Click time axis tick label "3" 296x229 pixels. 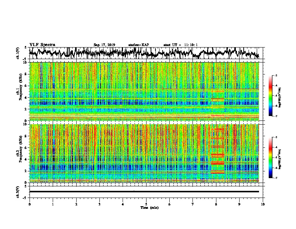[99, 204]
